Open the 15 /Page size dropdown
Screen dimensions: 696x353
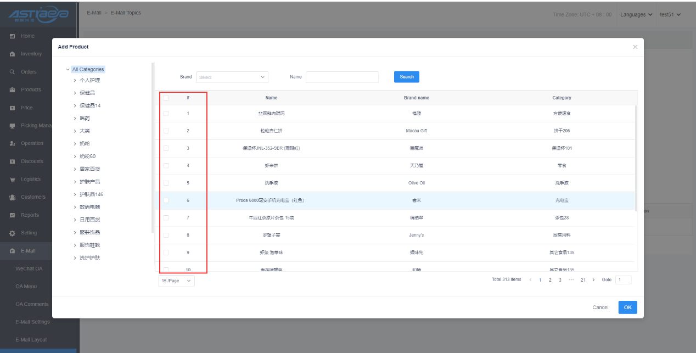tap(176, 281)
